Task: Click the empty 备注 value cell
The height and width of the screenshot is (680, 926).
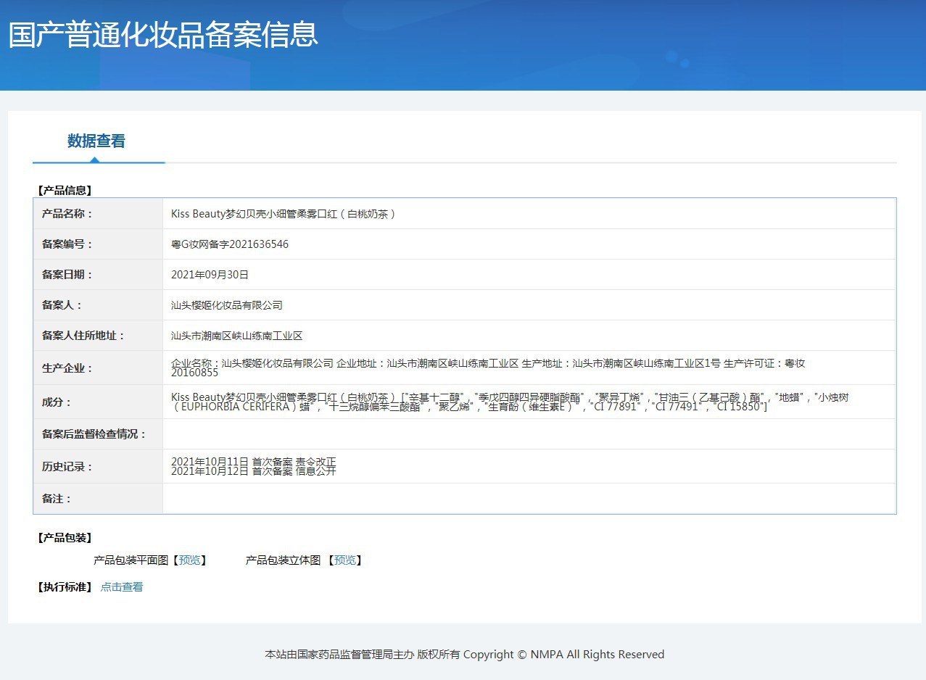Action: coord(529,499)
